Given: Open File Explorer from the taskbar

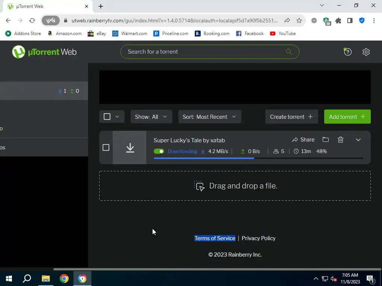Looking at the screenshot, I should (46, 279).
